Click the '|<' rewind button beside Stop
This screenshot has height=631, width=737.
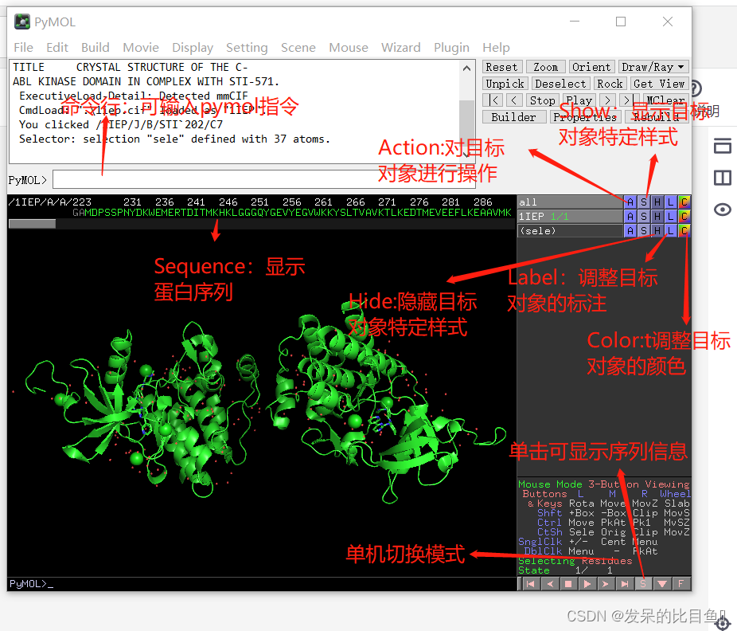coord(493,100)
